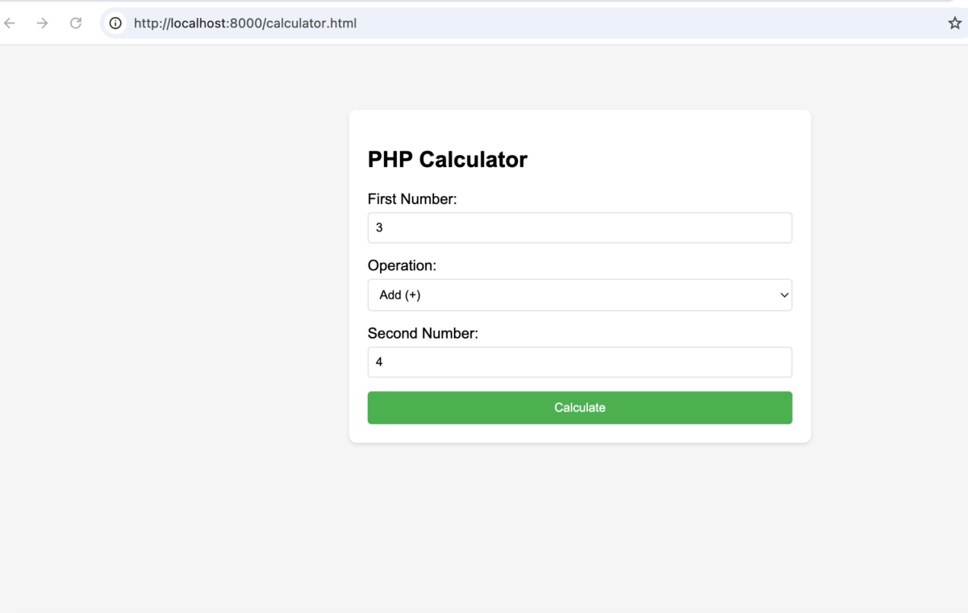Click inside the Second Number field
This screenshot has width=968, height=613.
(579, 361)
